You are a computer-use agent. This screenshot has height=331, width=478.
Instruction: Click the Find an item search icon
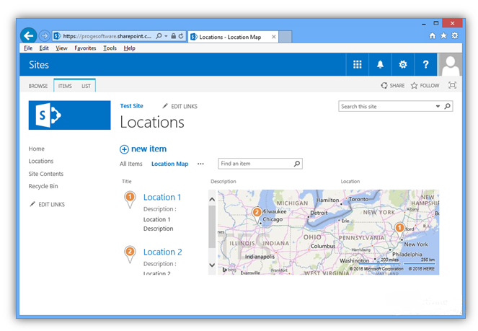[296, 164]
